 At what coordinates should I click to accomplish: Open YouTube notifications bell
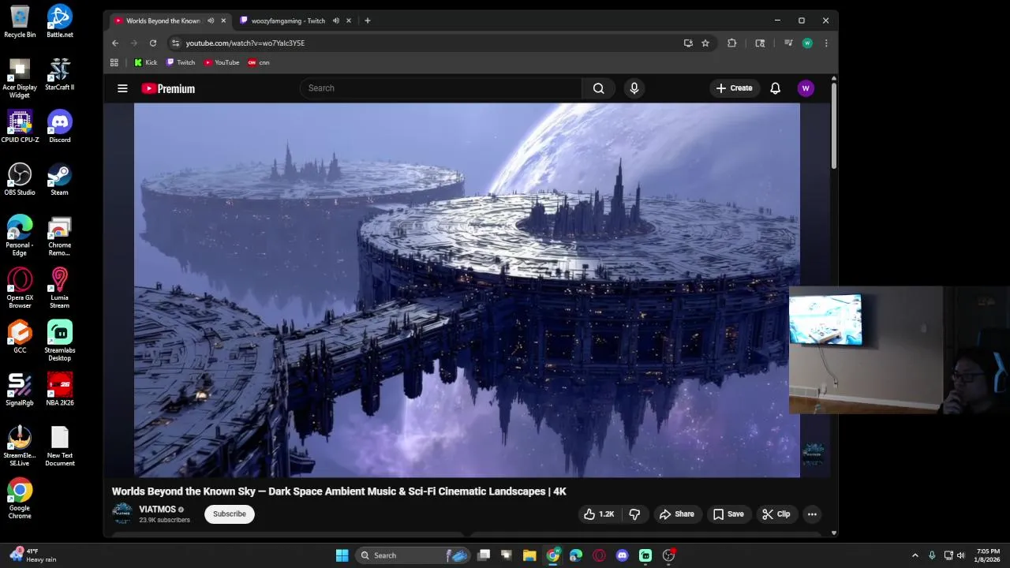click(x=776, y=88)
